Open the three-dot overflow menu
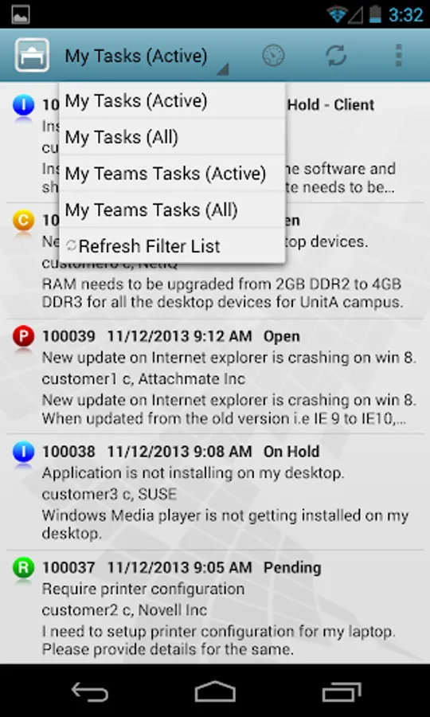The image size is (430, 717). (x=398, y=56)
